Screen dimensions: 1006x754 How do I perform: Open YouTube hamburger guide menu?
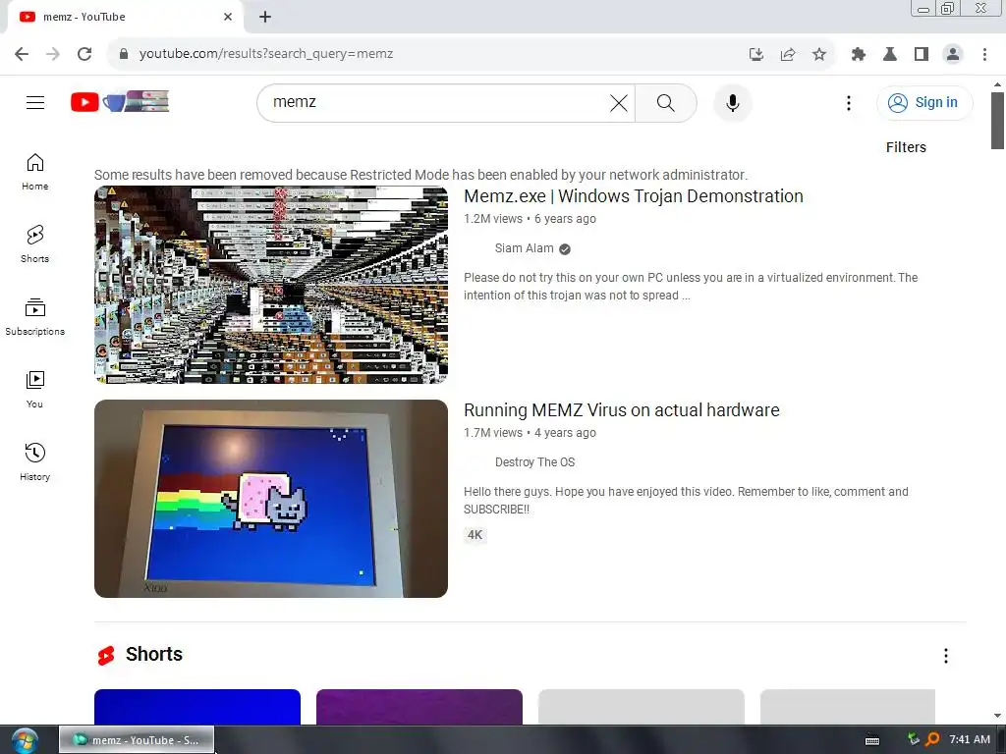35,102
